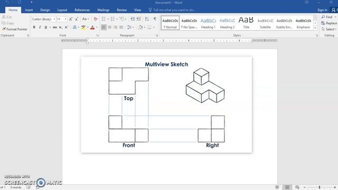The height and width of the screenshot is (190, 338).
Task: Open the Design tab
Action: [45, 10]
